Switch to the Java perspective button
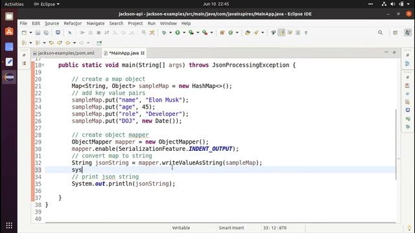415x233 pixels. point(408,32)
